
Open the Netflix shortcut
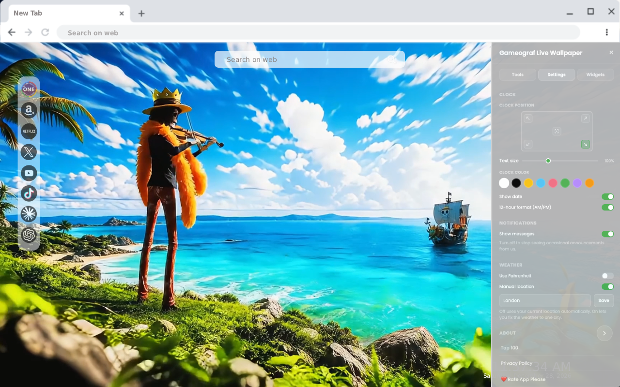pyautogui.click(x=29, y=131)
